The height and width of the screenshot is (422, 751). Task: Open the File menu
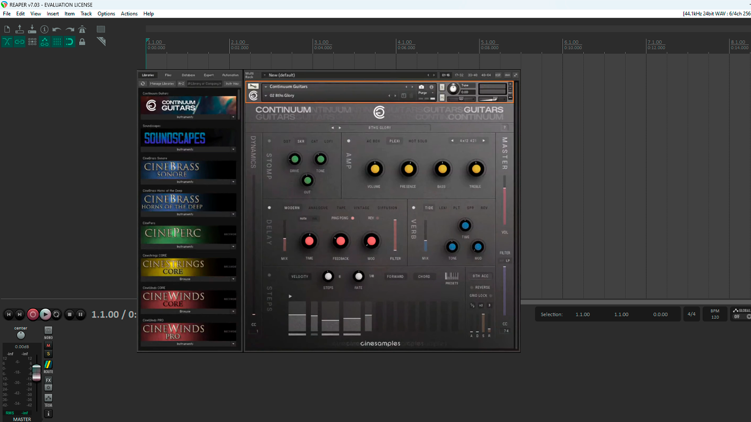coord(7,14)
